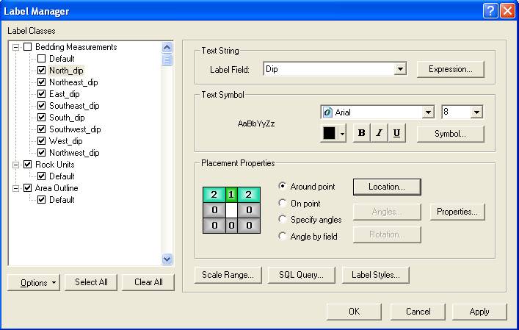Toggle Underline text formatting button
The image size is (519, 330).
[396, 134]
